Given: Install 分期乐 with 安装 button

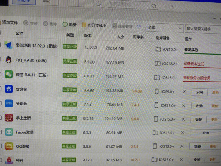Looking at the screenshot, I should point(199,106).
